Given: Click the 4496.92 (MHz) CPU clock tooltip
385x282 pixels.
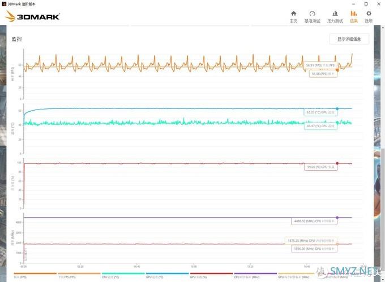Looking at the screenshot, I should pyautogui.click(x=314, y=221).
